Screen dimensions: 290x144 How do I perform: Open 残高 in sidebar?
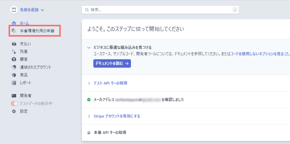[x=24, y=52]
